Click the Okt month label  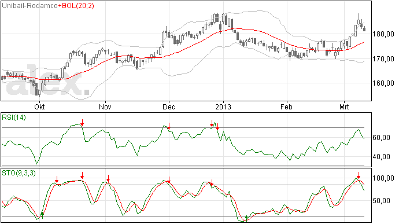click(39, 107)
